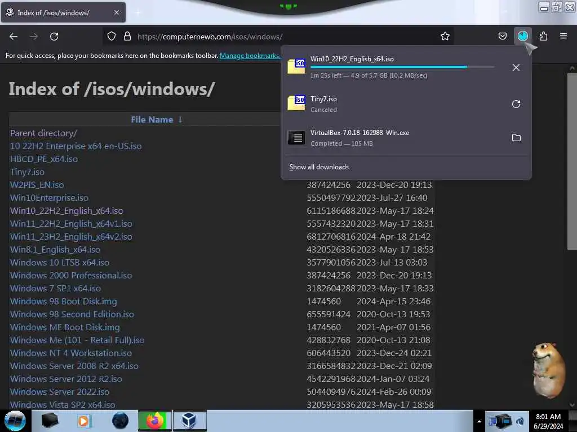Download Windows Server 2012 R2.iso
Image resolution: width=577 pixels, height=432 pixels.
tap(66, 379)
